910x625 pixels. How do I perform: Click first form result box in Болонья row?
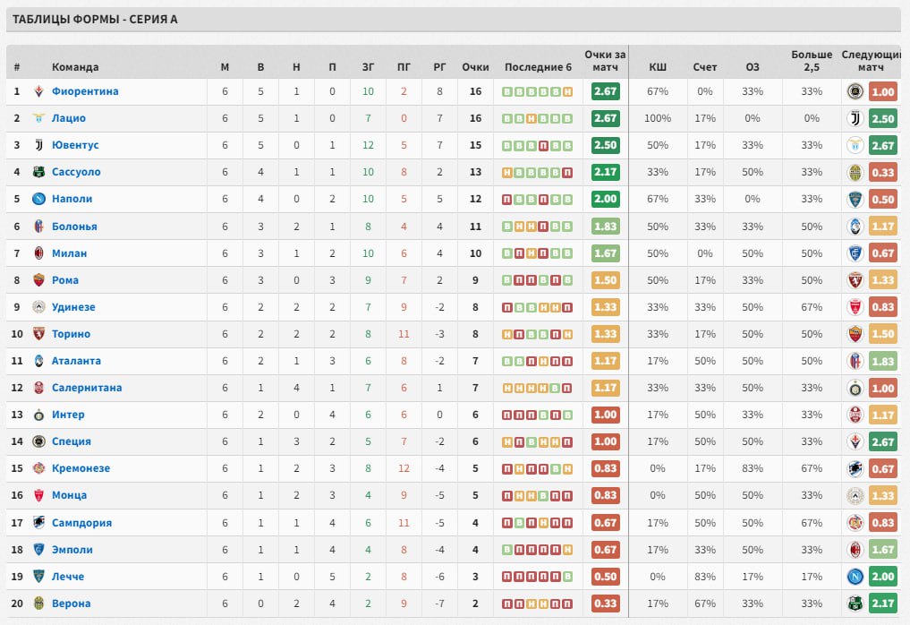(x=507, y=227)
